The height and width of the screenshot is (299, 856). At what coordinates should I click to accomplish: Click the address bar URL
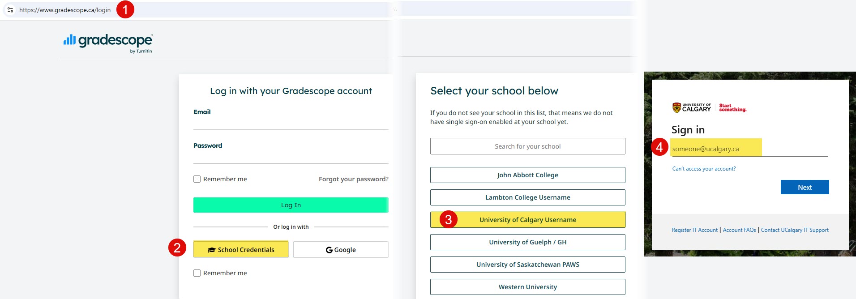[x=65, y=10]
